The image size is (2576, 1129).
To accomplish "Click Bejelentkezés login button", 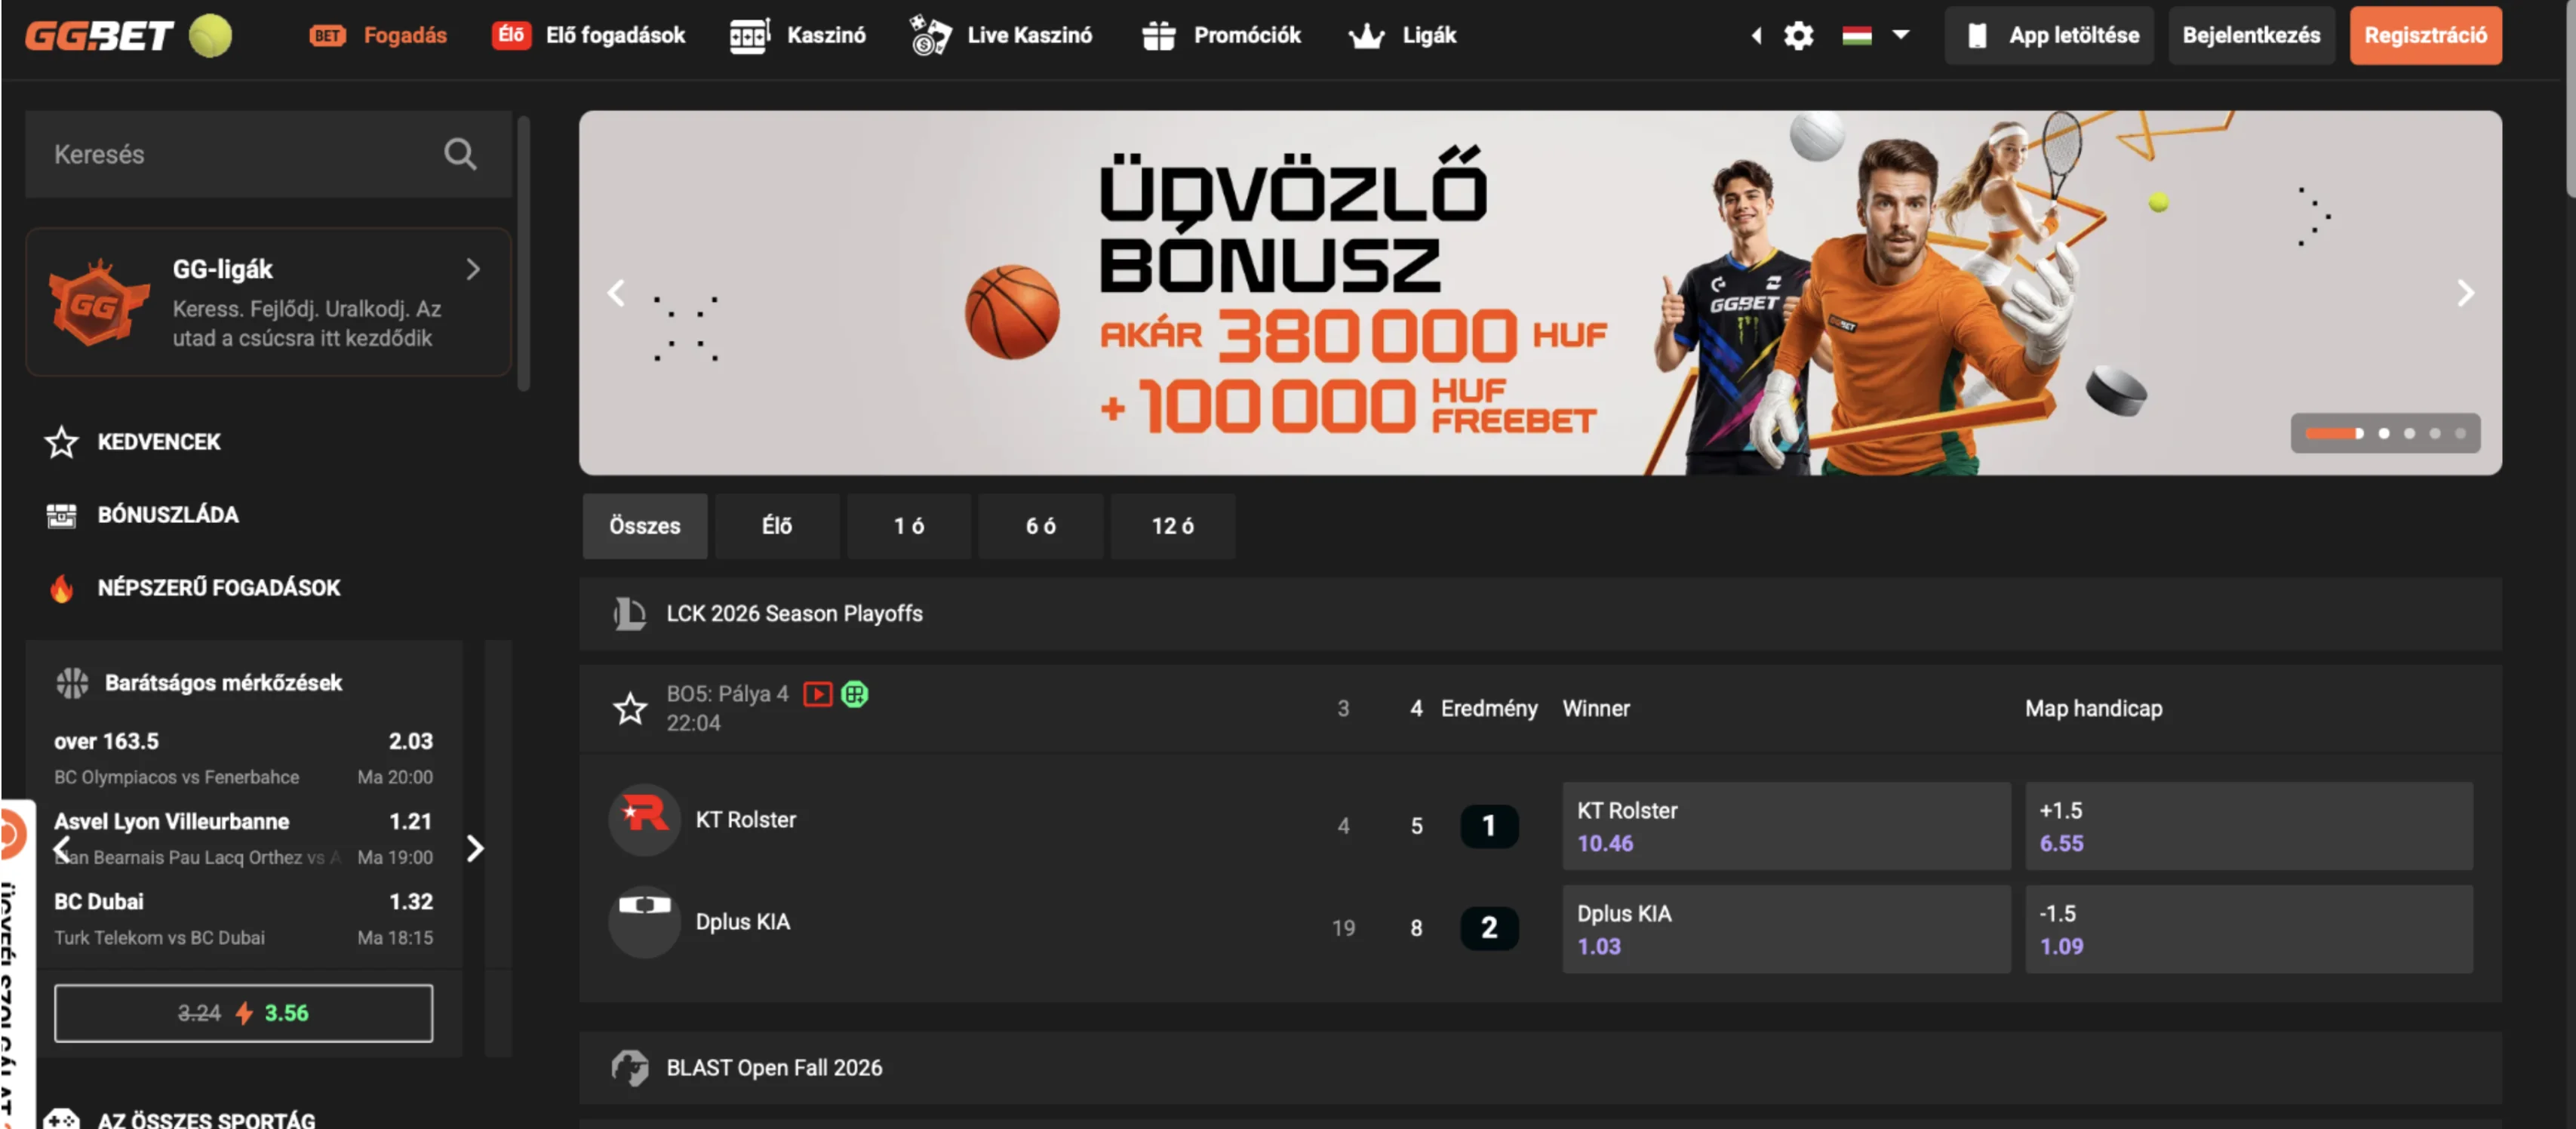I will 2251,36.
